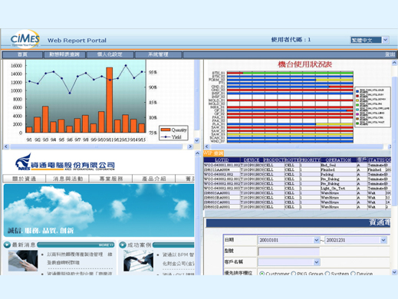Expand the 客戶名稱 combo box

click(317, 262)
